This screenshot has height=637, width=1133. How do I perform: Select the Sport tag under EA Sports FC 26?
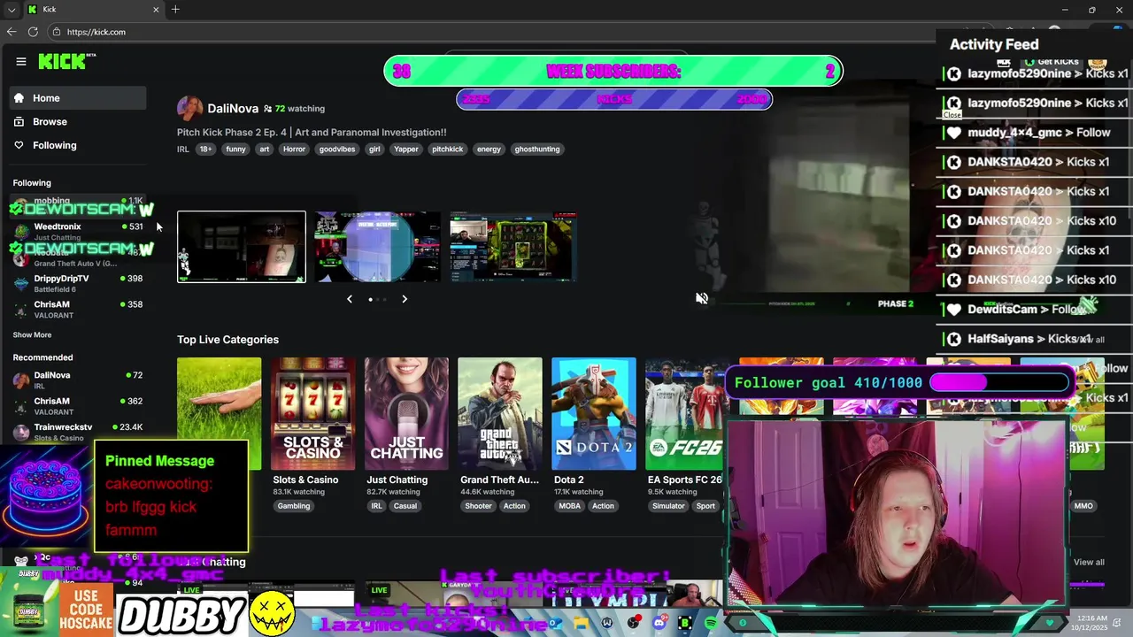pos(705,506)
